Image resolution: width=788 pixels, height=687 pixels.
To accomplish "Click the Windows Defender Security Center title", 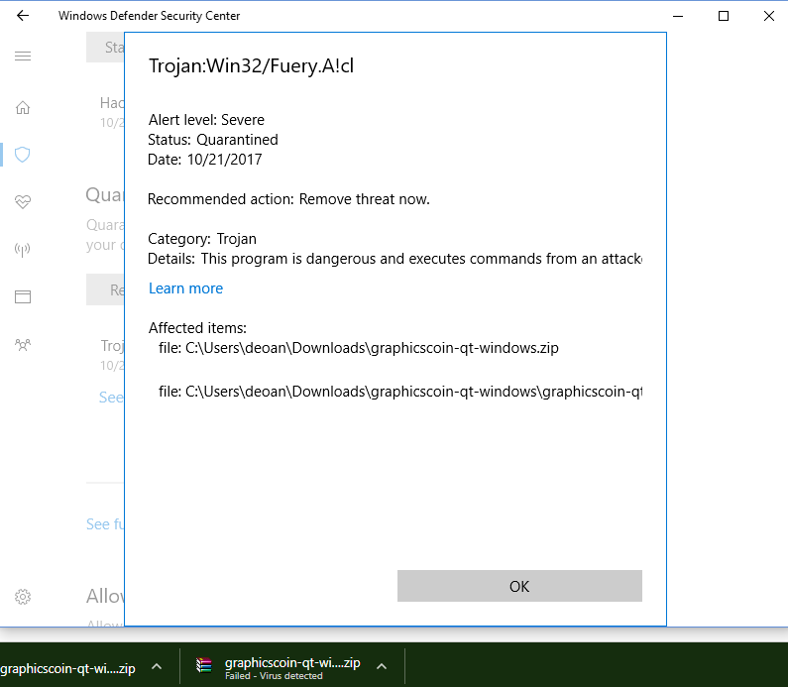I will (150, 16).
